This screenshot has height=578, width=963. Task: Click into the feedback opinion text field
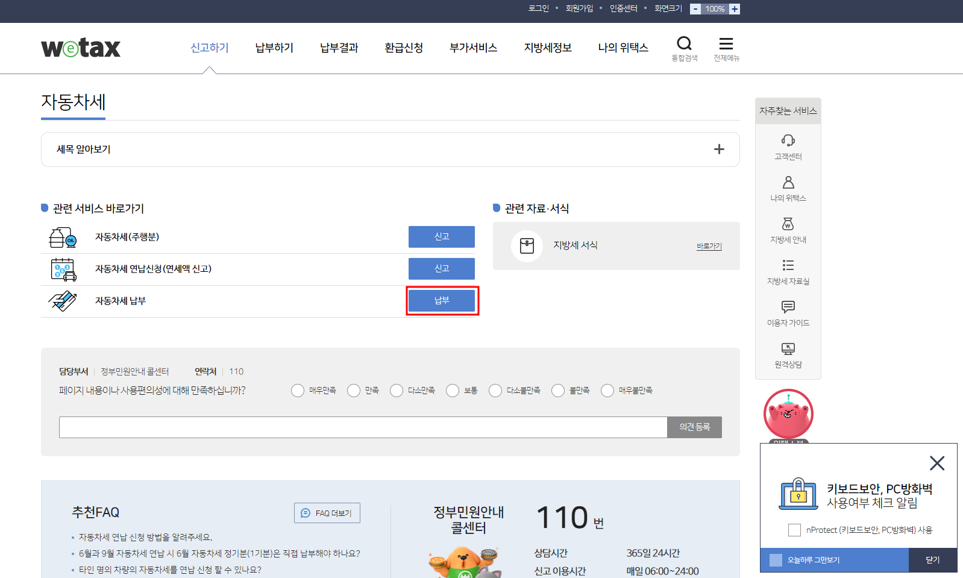[363, 427]
